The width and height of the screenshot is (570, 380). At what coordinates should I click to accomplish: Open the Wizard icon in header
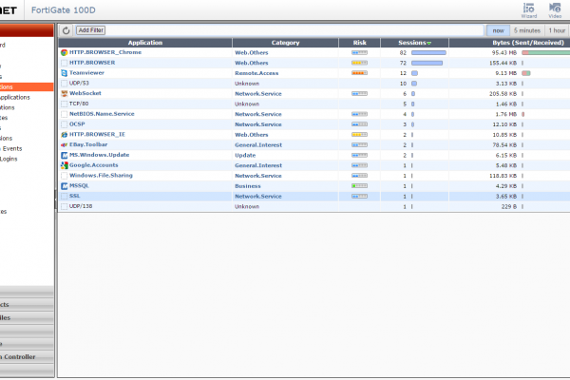click(x=529, y=10)
